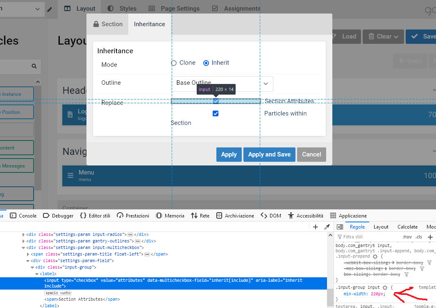The width and height of the screenshot is (436, 308).
Task: Open the Clear button dropdown
Action: point(383,36)
